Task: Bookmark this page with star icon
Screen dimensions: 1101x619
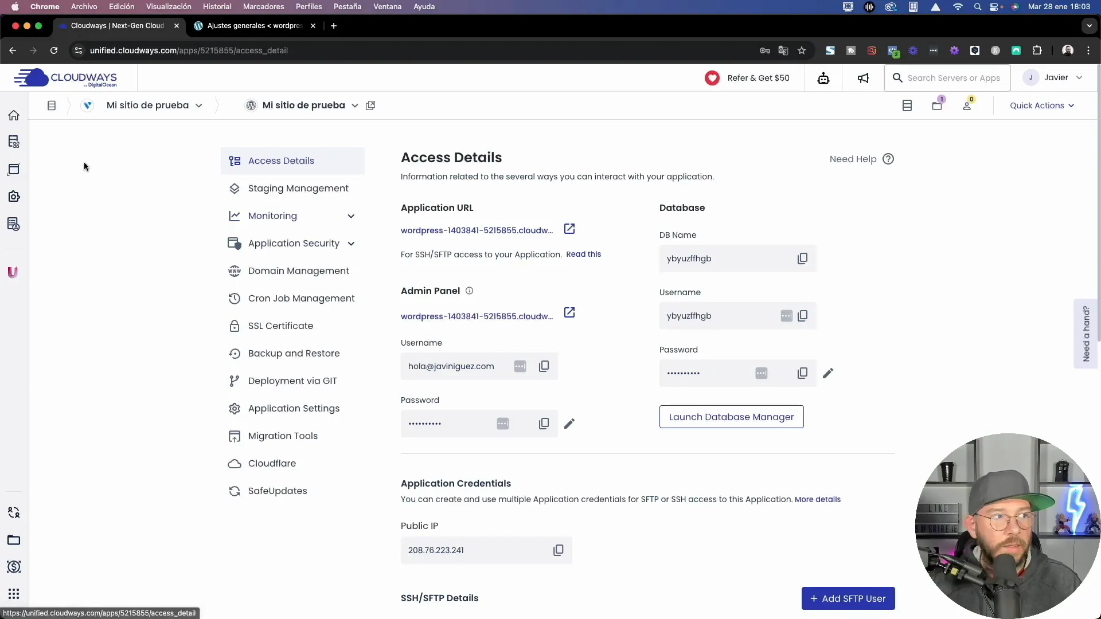Action: tap(802, 50)
